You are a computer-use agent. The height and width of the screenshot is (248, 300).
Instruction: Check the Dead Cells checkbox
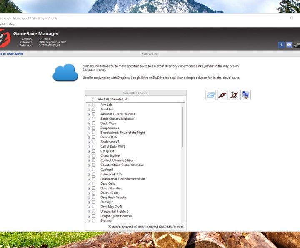coord(93,183)
